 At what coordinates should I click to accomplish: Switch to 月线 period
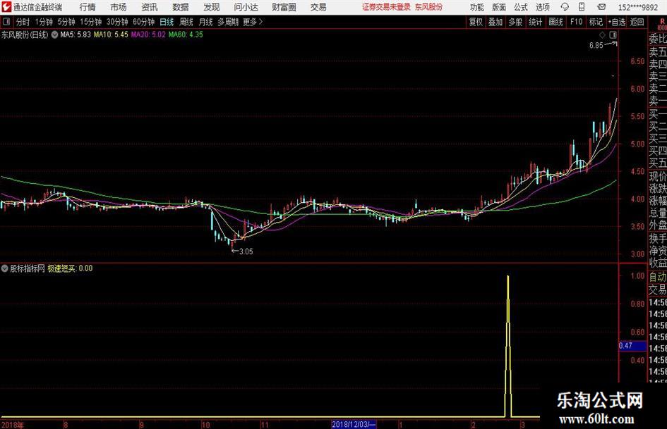pyautogui.click(x=206, y=22)
